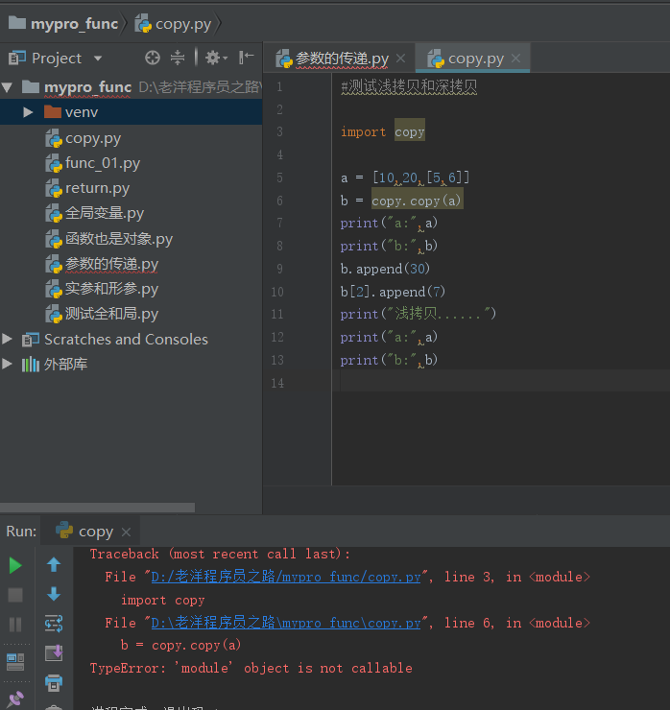Open Project panel settings gear
The image size is (670, 710).
point(216,58)
